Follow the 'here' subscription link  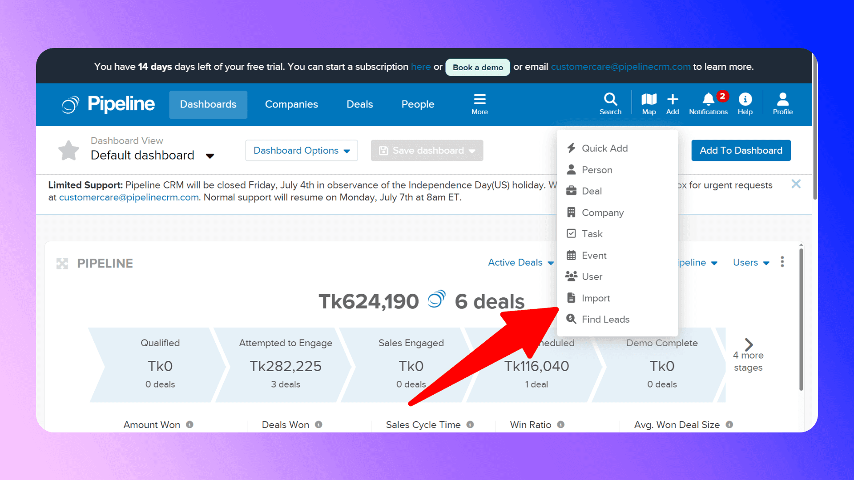(421, 67)
